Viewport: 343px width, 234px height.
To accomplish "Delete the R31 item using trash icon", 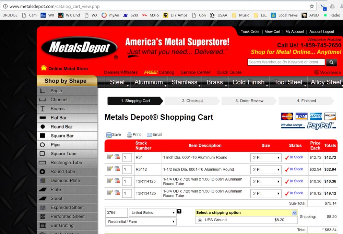I will click(117, 156).
